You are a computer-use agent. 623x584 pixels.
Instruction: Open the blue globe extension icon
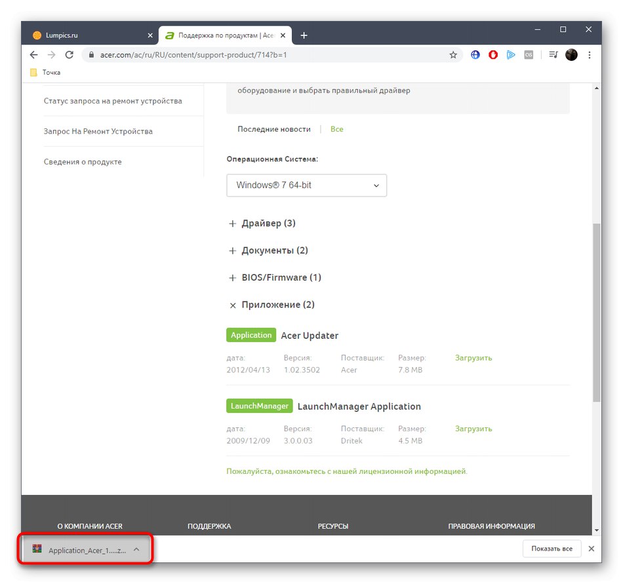475,55
